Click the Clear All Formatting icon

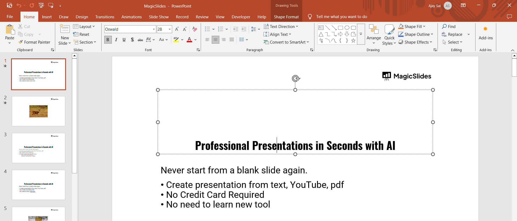(195, 29)
